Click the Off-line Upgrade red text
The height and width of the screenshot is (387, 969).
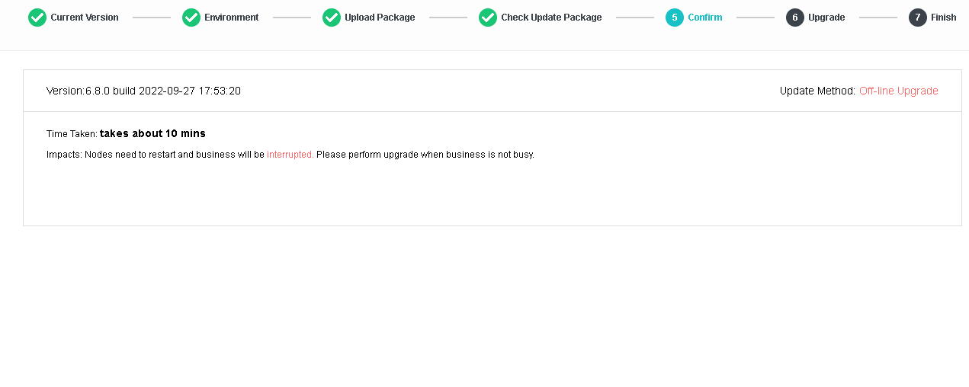[x=898, y=91]
